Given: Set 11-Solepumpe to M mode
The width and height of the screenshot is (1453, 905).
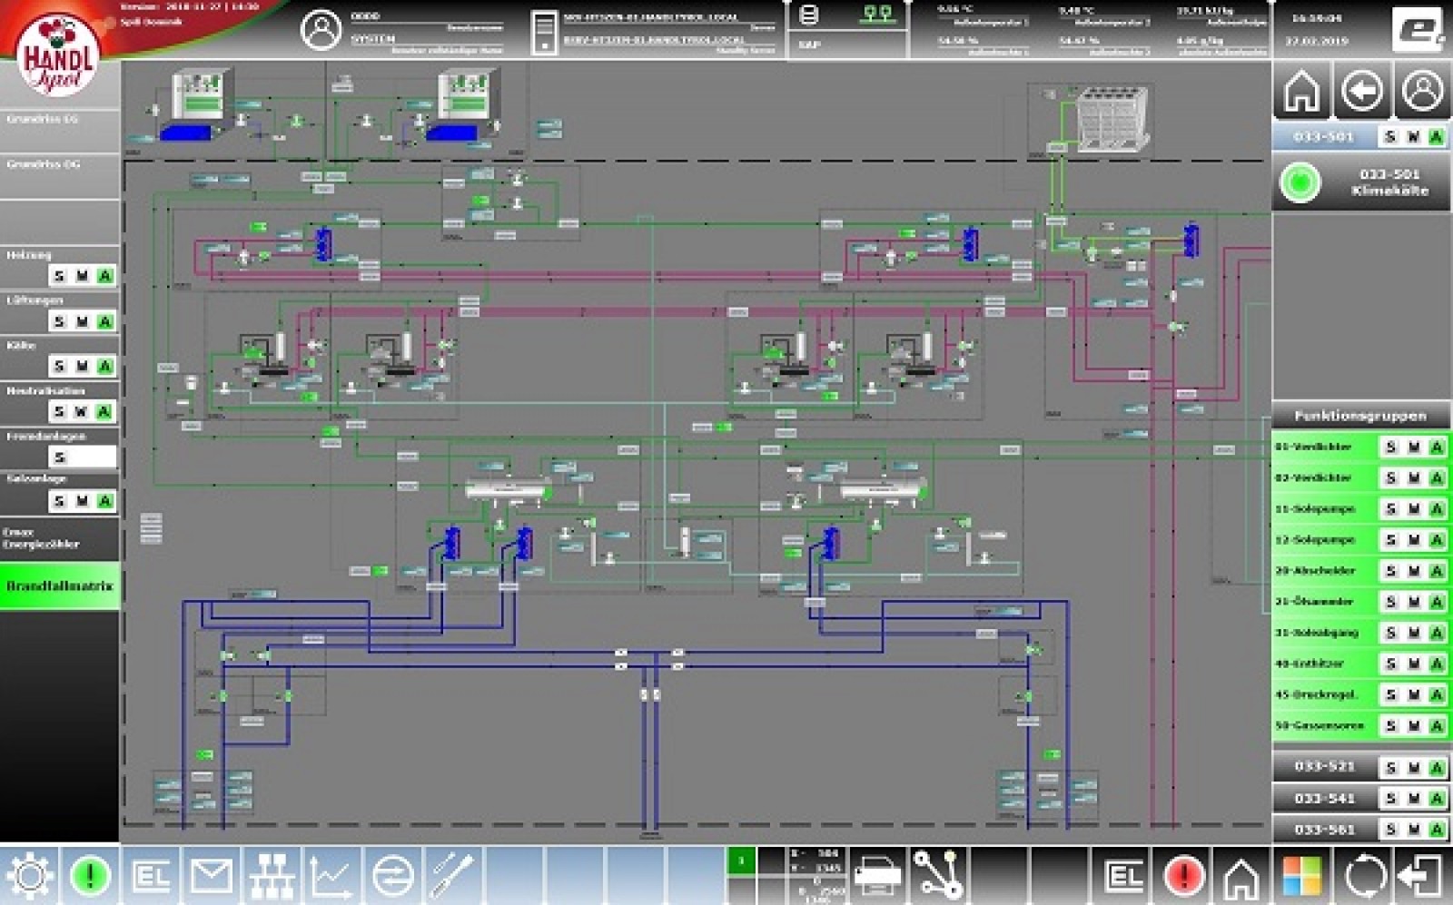Looking at the screenshot, I should [x=1414, y=509].
